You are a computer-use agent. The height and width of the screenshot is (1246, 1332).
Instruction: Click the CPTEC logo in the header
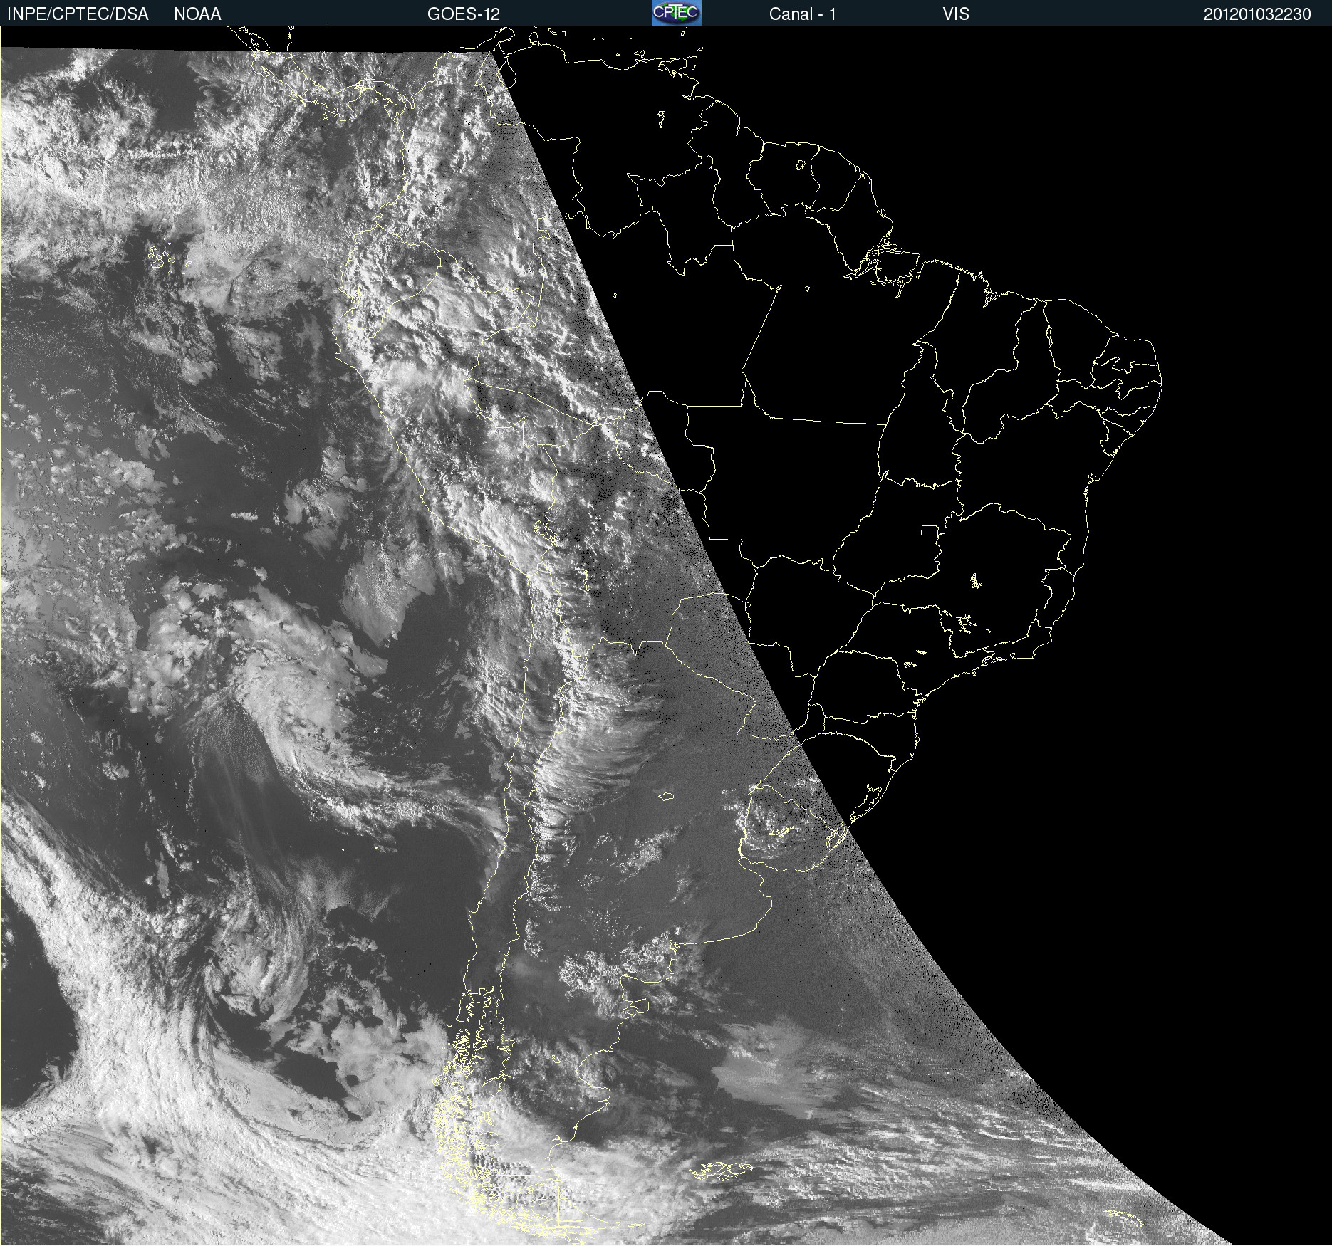tap(677, 13)
